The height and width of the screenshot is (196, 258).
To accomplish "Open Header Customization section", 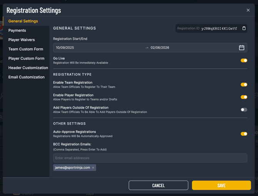I will pos(28,68).
